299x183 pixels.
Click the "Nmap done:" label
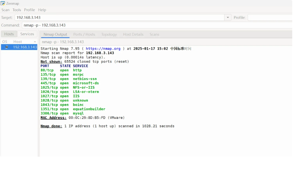tap(51, 126)
